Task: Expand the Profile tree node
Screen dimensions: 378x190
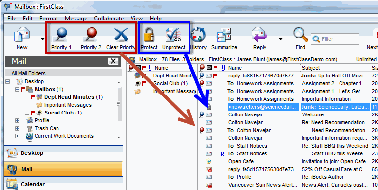Action: tap(17, 120)
